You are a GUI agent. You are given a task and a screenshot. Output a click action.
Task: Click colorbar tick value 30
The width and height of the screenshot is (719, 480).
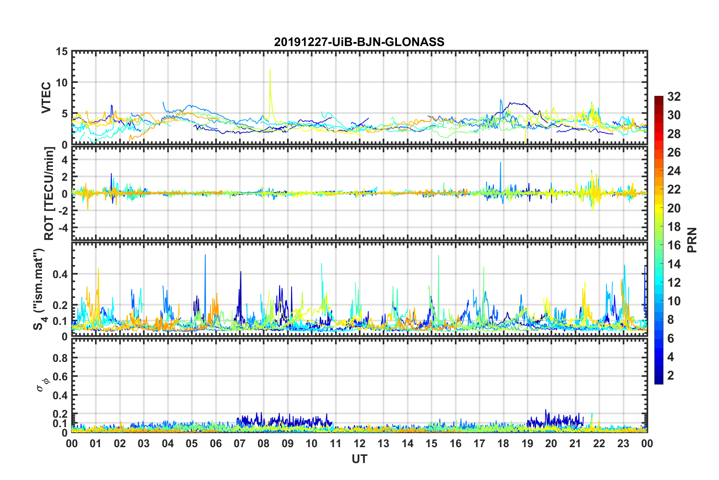click(x=674, y=115)
